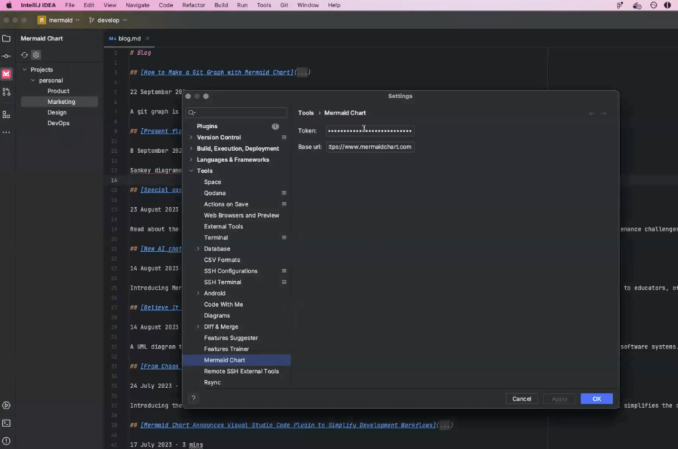Select the Marketing project in tree
This screenshot has width=678, height=449.
click(60, 102)
